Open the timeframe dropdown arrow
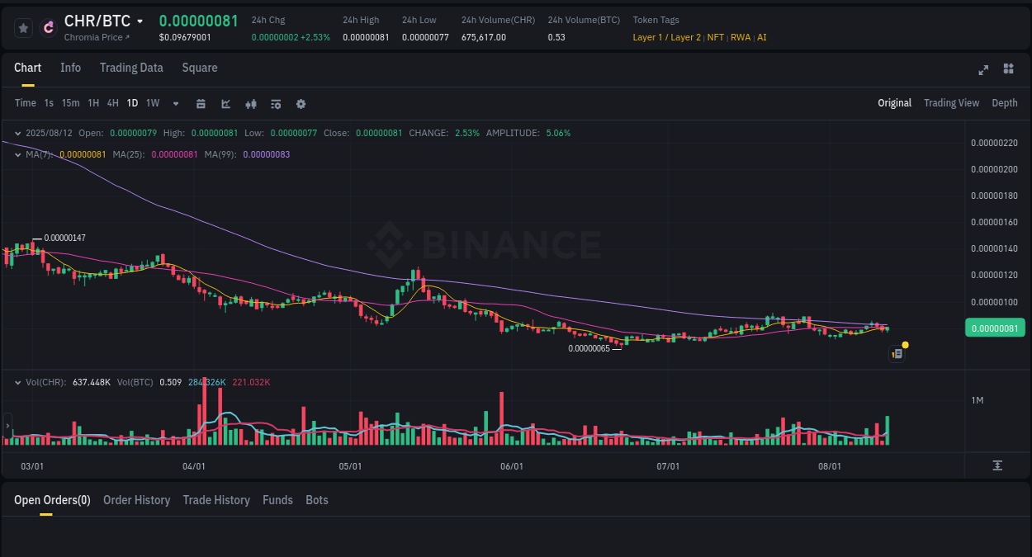 coord(175,103)
